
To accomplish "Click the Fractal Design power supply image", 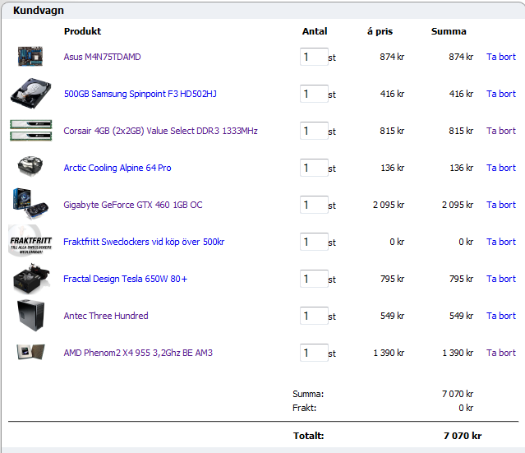I will tap(30, 279).
